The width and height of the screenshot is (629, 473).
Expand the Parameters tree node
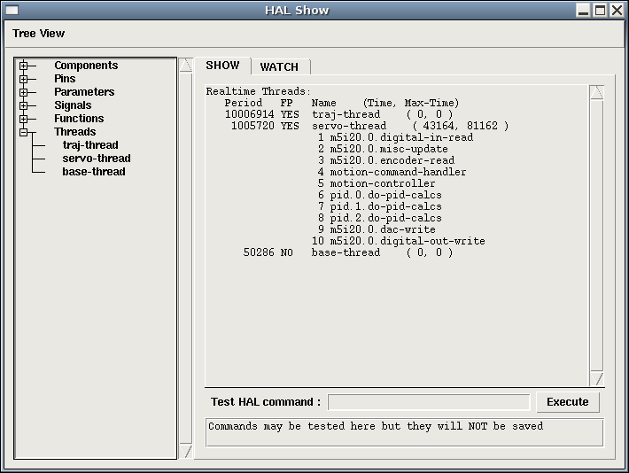click(x=24, y=92)
